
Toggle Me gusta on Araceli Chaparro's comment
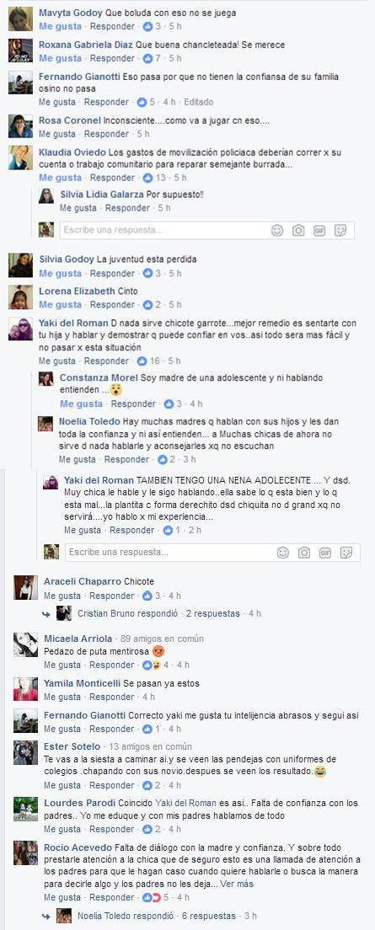pyautogui.click(x=62, y=596)
